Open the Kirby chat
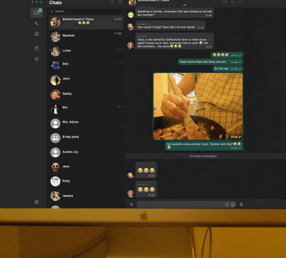The height and width of the screenshot is (258, 286). [x=86, y=181]
